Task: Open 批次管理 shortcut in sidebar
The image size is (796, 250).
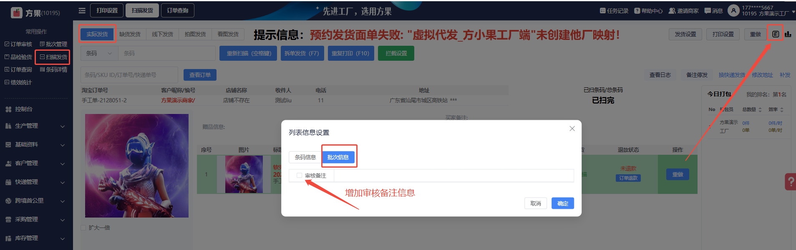Action: 53,44
